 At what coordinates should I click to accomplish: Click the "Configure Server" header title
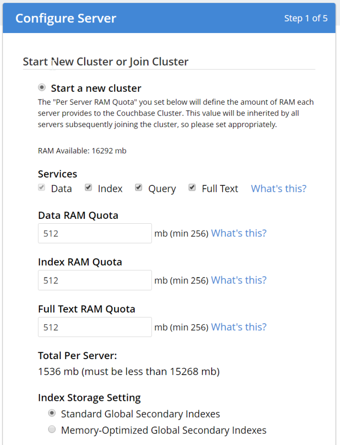66,18
